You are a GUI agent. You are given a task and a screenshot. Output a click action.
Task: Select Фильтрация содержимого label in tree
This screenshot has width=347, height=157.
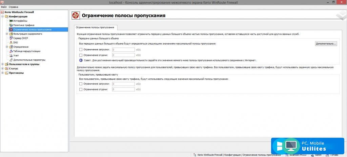point(28,34)
